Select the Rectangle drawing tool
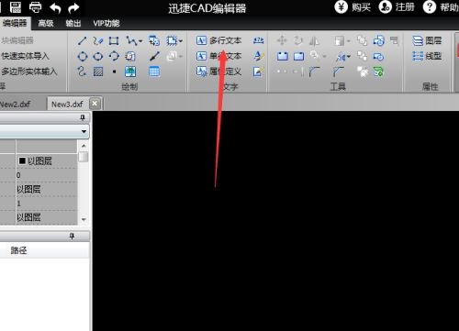This screenshot has height=331, width=459. (114, 40)
